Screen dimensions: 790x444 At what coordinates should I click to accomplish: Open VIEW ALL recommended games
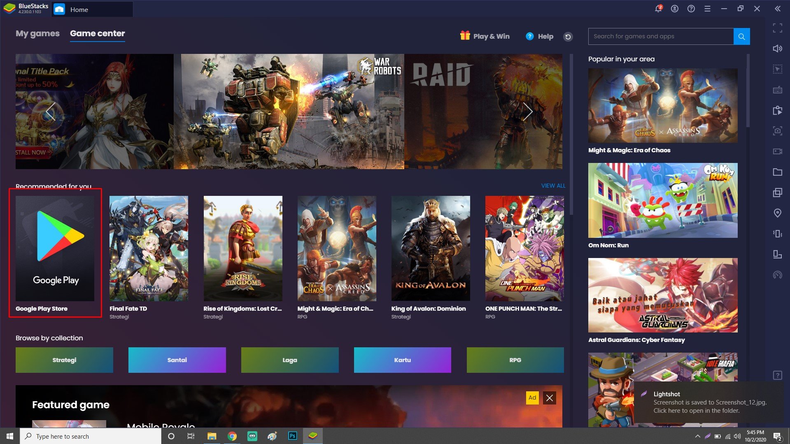[553, 186]
